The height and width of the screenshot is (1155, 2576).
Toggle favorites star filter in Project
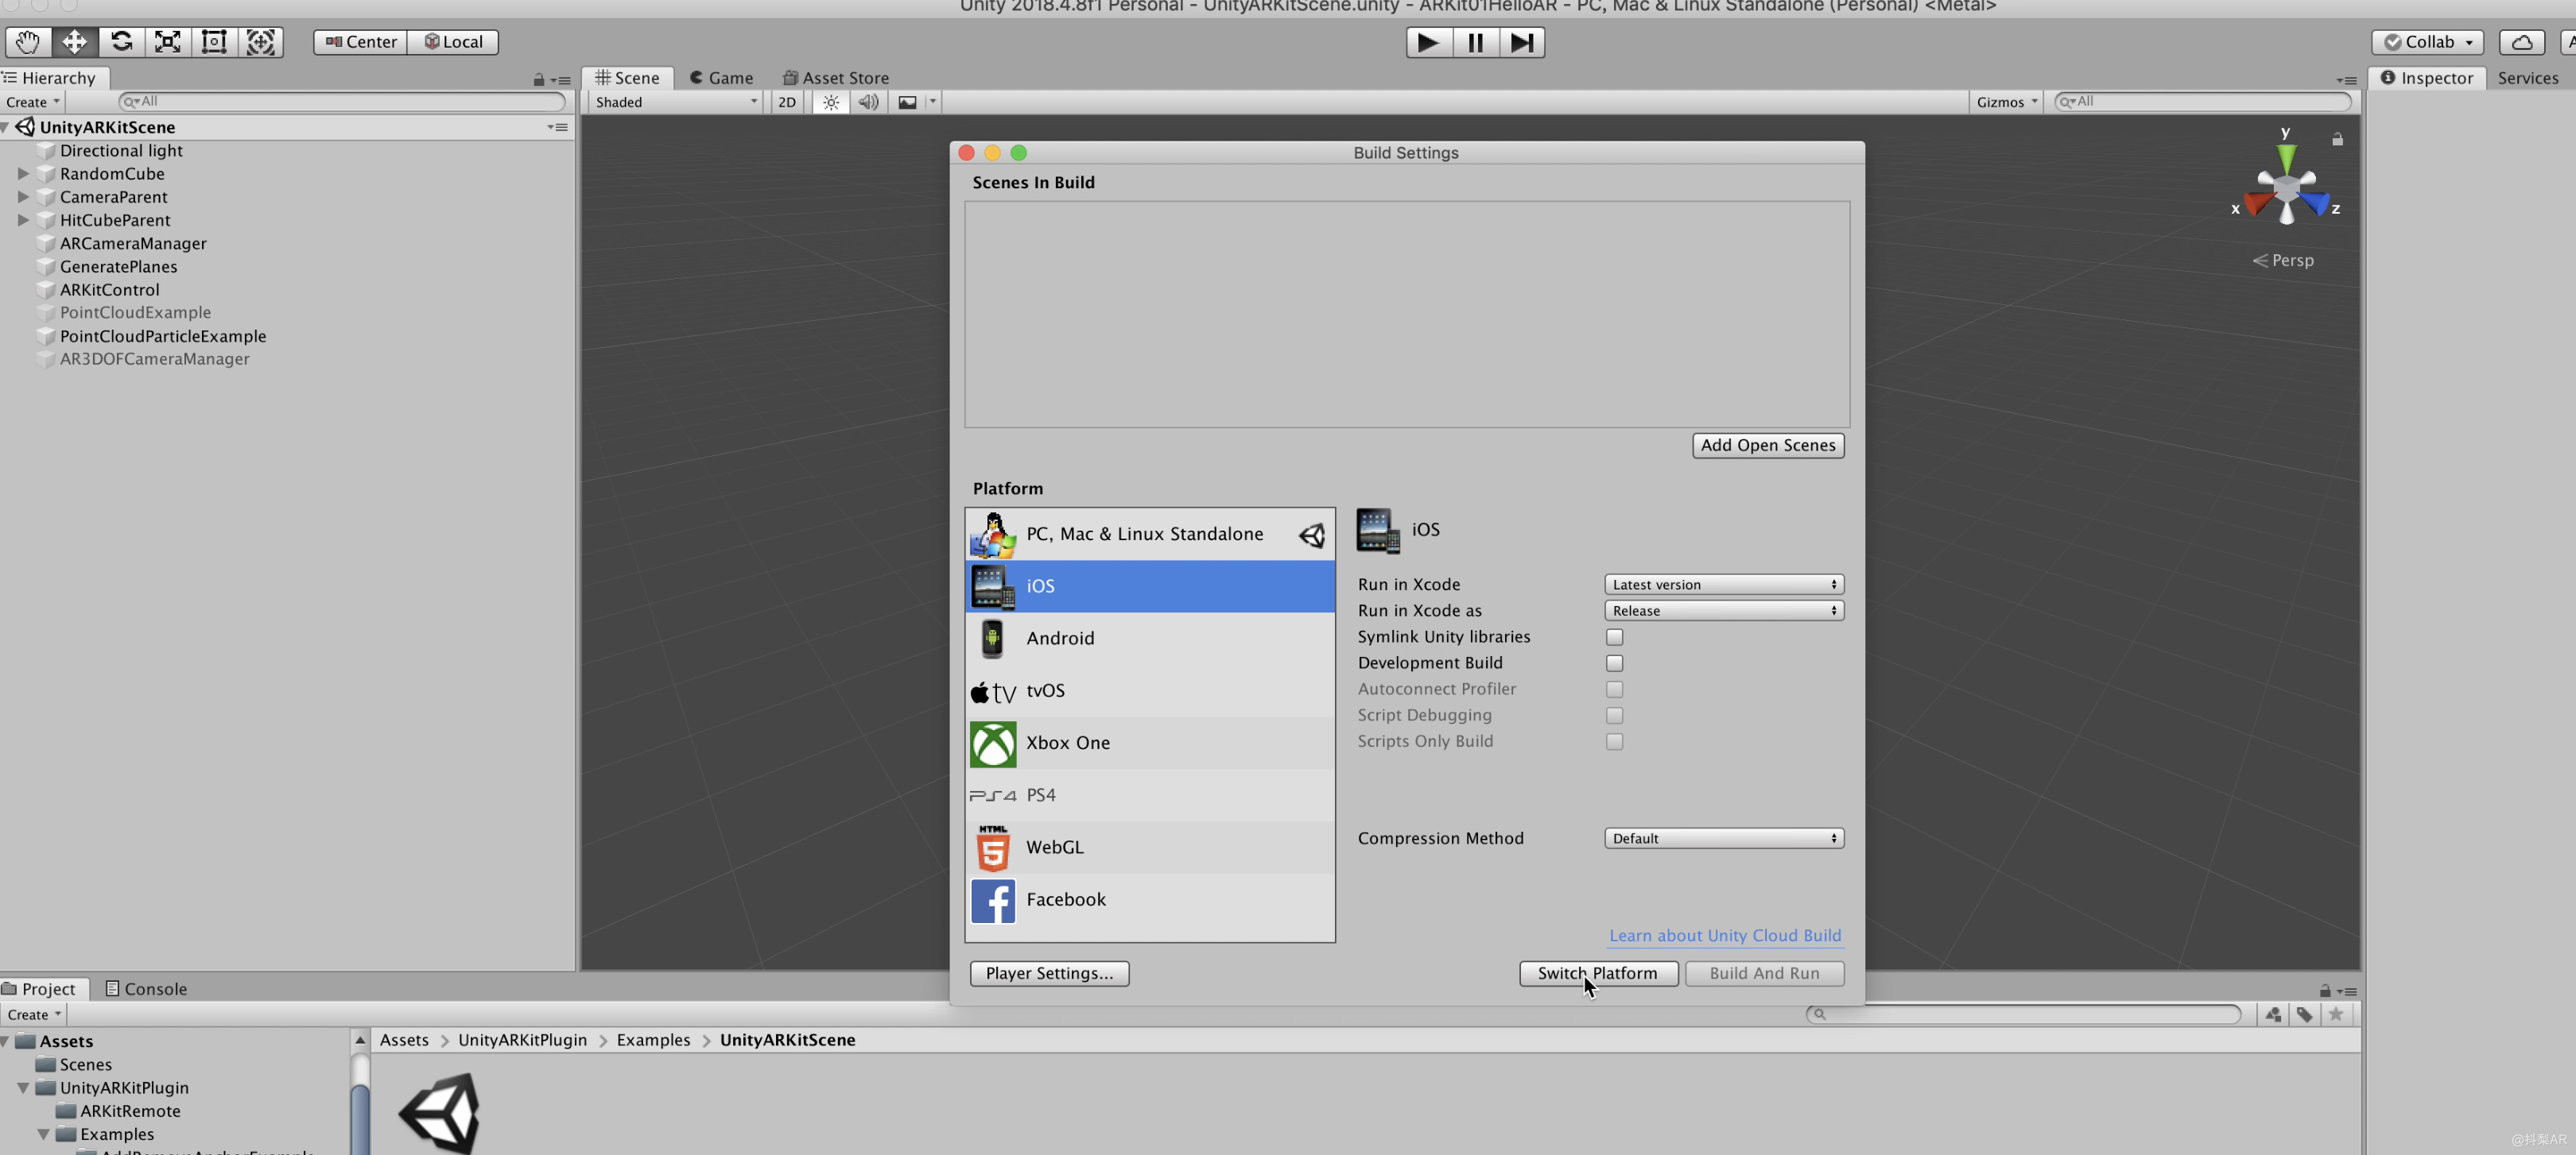click(2335, 1014)
